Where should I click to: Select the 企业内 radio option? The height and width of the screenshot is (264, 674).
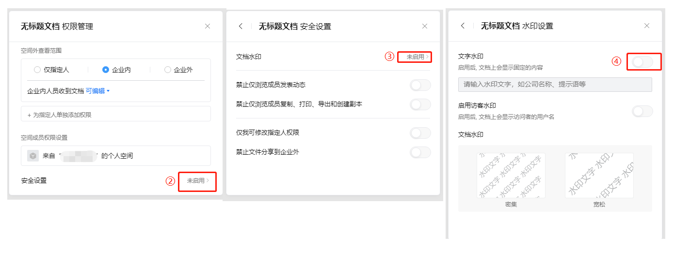(116, 70)
